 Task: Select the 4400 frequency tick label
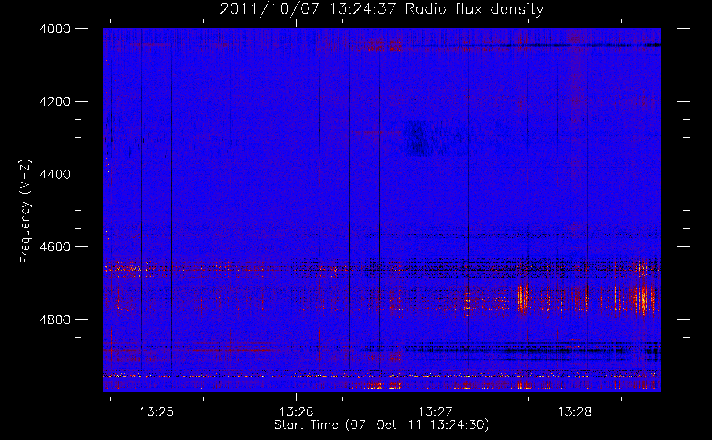[55, 174]
